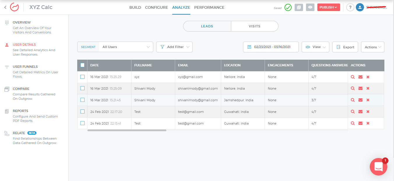Select User Details in the sidebar
Image resolution: width=394 pixels, height=181 pixels.
coord(24,45)
